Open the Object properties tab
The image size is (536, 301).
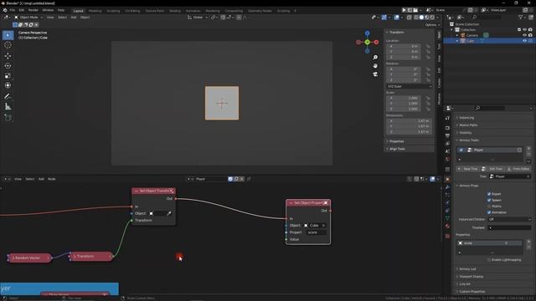tap(447, 179)
